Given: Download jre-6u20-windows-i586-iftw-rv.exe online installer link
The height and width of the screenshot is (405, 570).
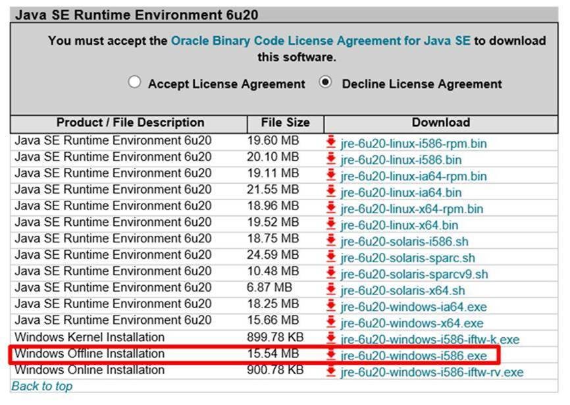Looking at the screenshot, I should [x=432, y=373].
